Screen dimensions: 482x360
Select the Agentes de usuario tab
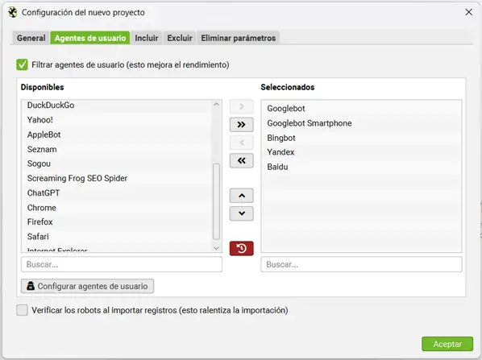[90, 38]
